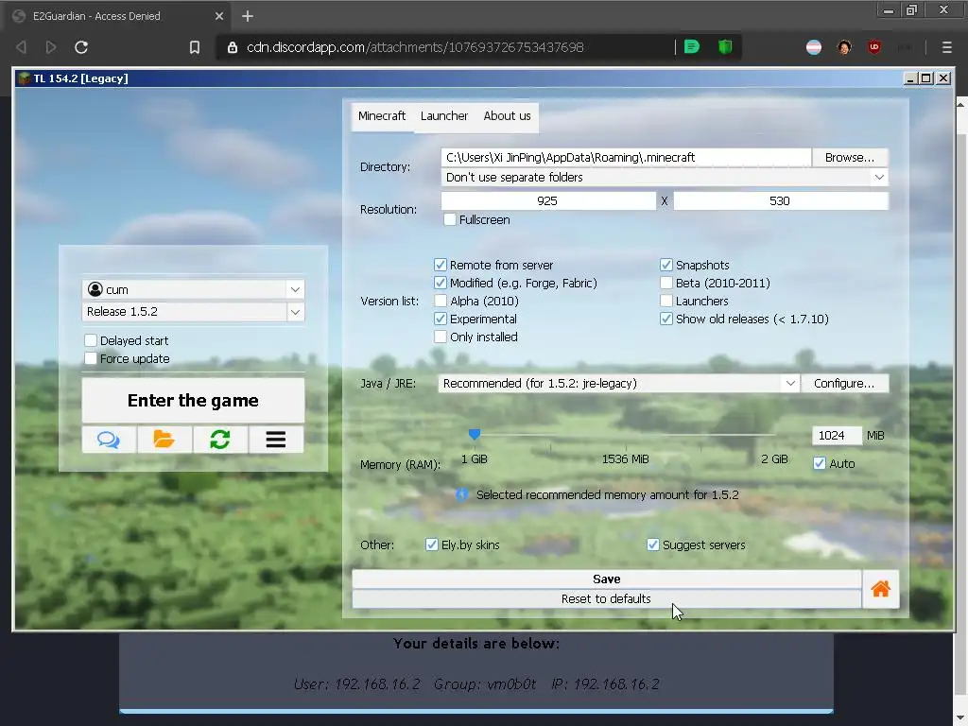Go forward with browser forward arrow
This screenshot has width=968, height=726.
click(51, 47)
